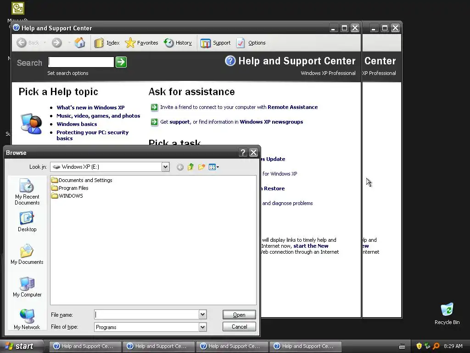
Task: Go to last folder visited in Browse
Action: (180, 167)
